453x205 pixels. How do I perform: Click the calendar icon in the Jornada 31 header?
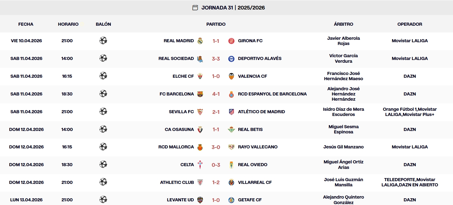click(195, 7)
